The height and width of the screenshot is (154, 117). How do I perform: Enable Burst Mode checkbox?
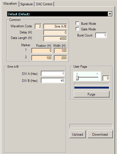point(78,23)
